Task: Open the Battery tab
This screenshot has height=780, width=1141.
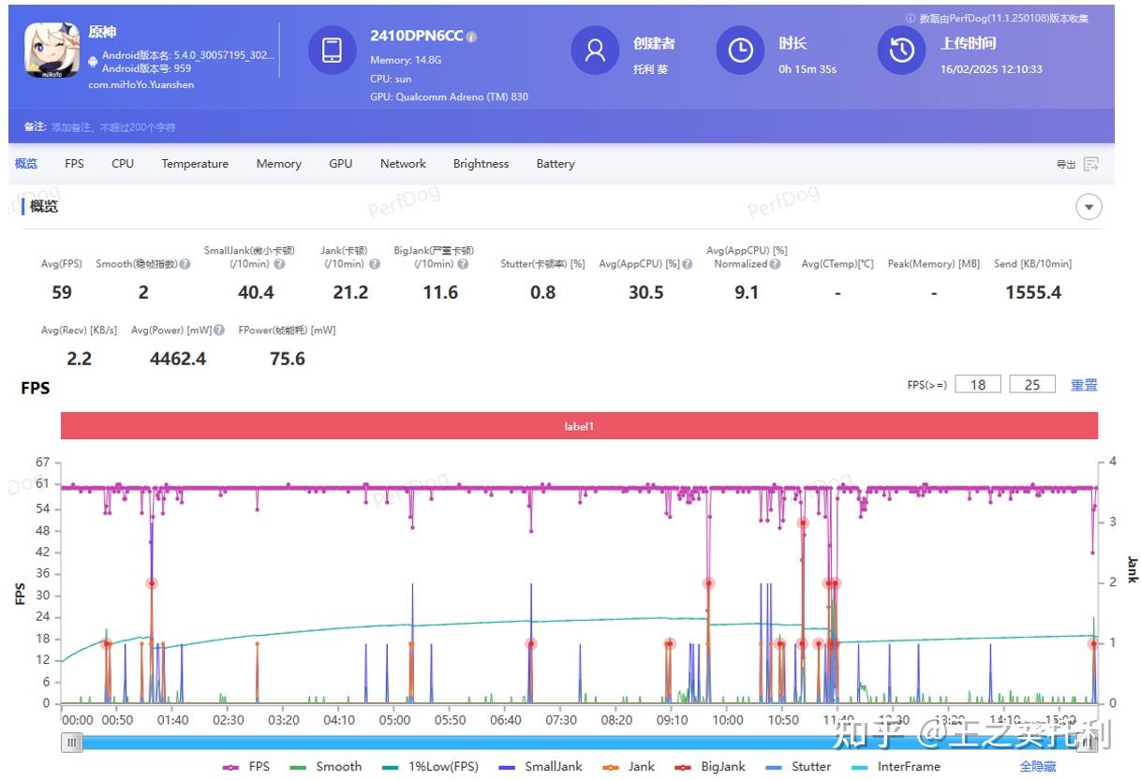Action: [x=556, y=164]
